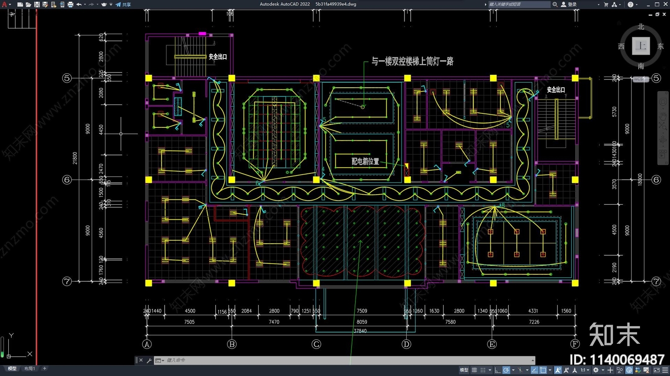
Task: Click the New drawing icon
Action: (20, 4)
